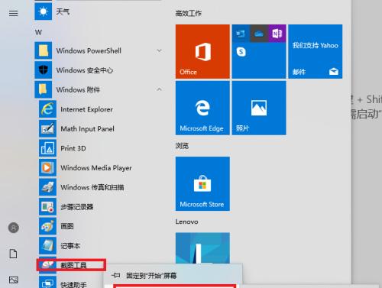382x288 pixels.
Task: Open the 天气 weather app icon
Action: click(44, 11)
